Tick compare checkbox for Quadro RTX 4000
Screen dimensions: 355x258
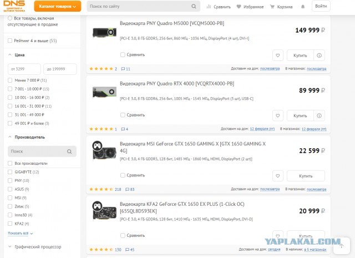123,115
